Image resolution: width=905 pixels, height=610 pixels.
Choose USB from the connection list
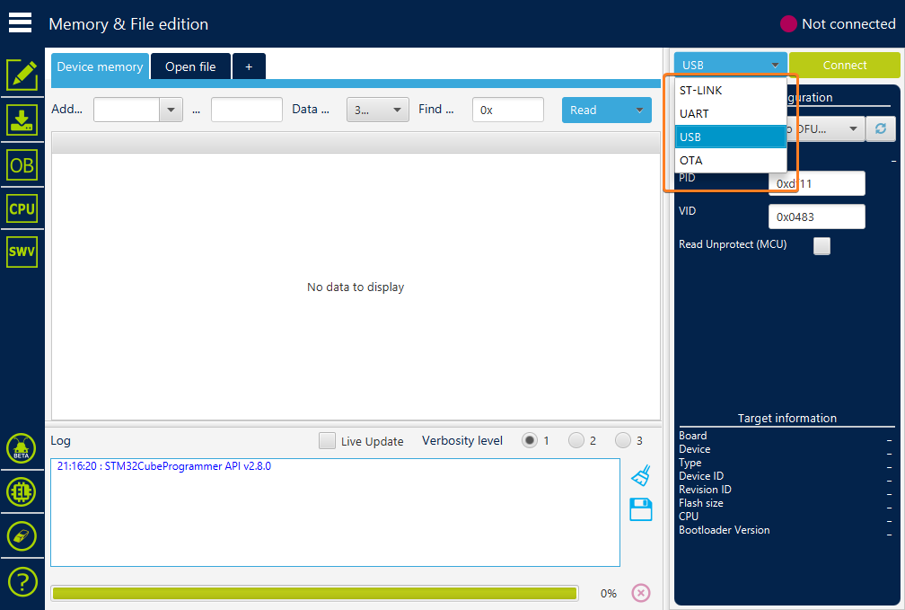point(730,137)
